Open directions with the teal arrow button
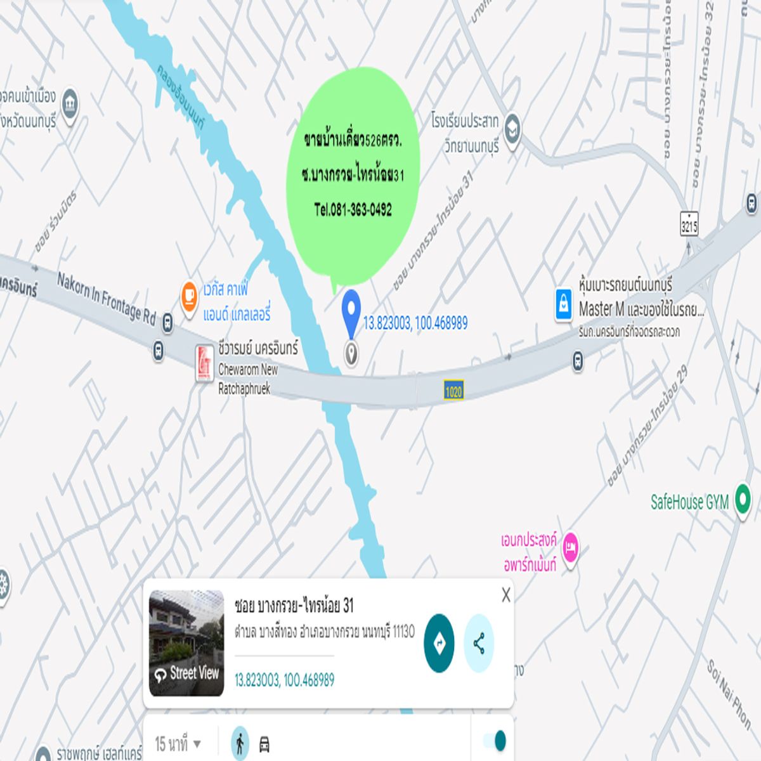This screenshot has height=761, width=761. point(439,643)
